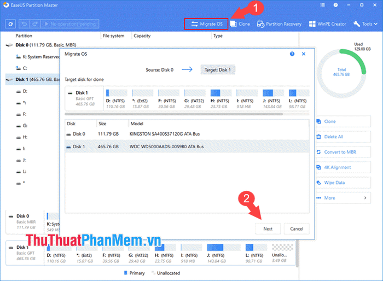Select the J: partition in tree
The height and width of the screenshot is (281, 383).
coord(21,160)
